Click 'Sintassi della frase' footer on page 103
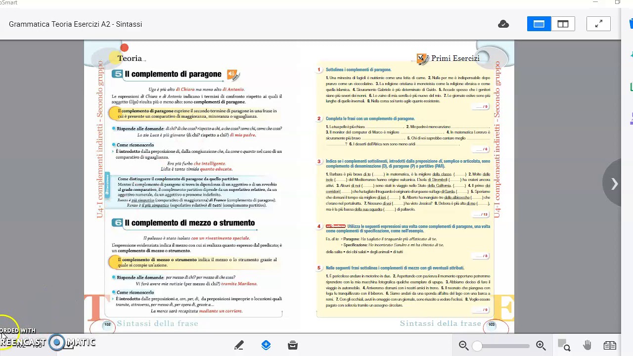 click(441, 323)
